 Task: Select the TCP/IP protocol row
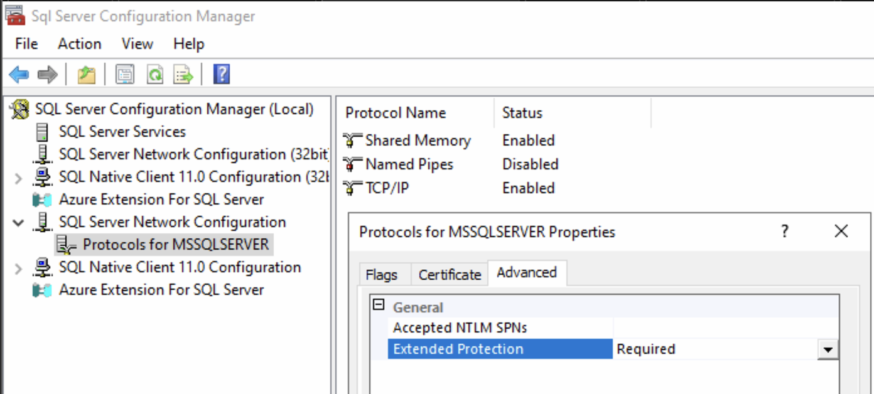[387, 188]
